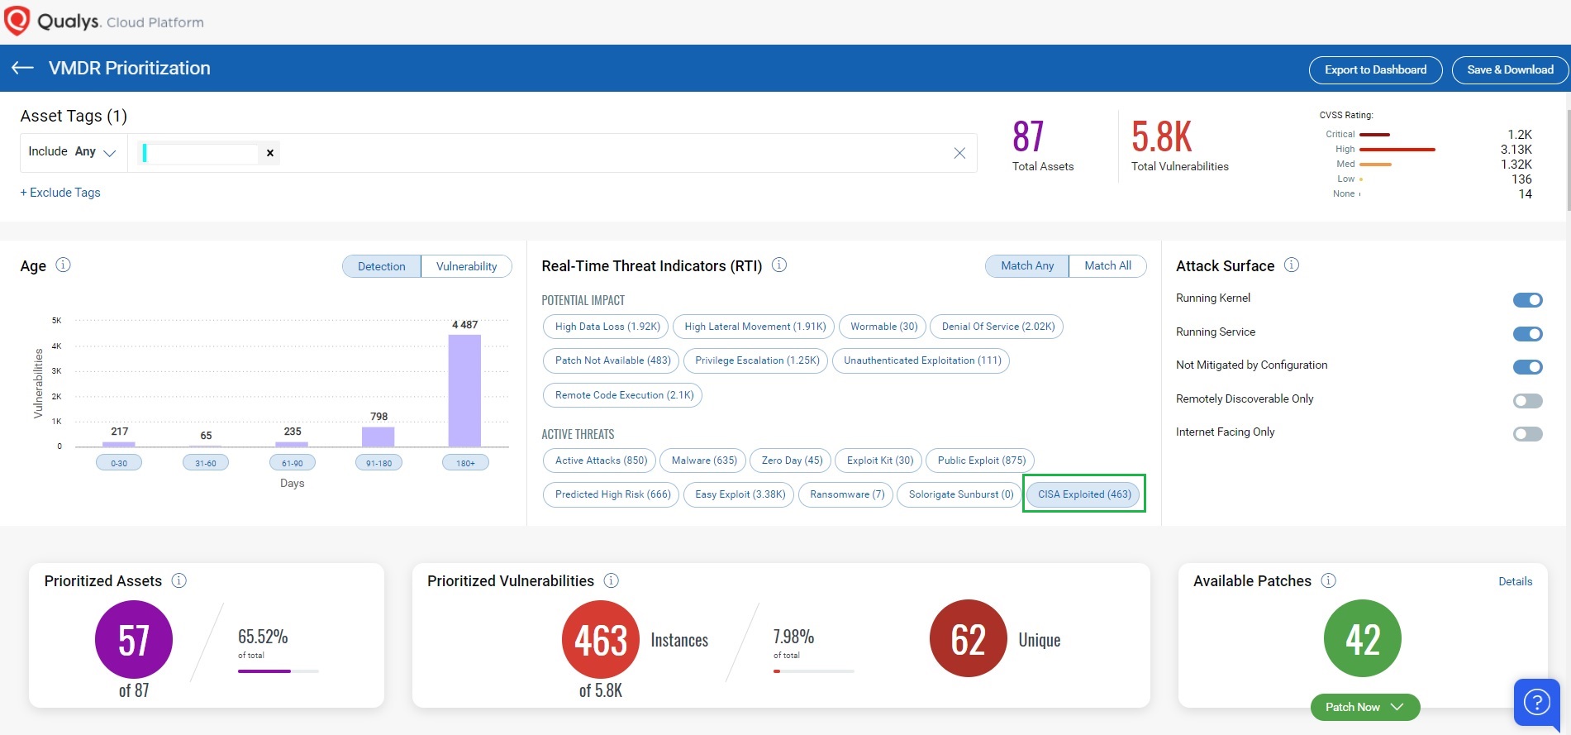Click the 4 487 bar in Age chart
Viewport: 1571px width, 735px height.
[464, 390]
